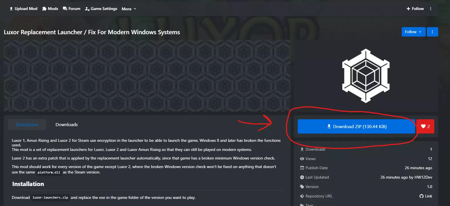The width and height of the screenshot is (450, 206).
Task: Open the top bar three-dot menu
Action: 431,9
